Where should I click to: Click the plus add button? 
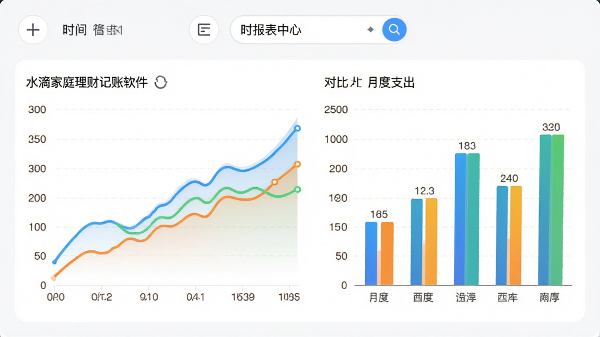click(x=33, y=30)
